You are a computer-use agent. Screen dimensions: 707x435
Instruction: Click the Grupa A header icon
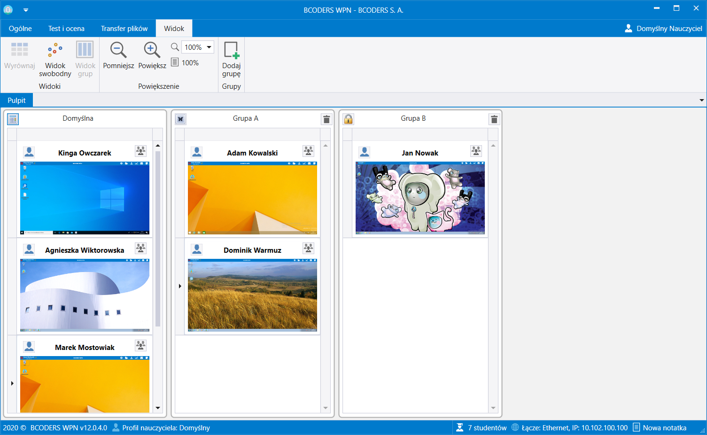[x=180, y=119]
